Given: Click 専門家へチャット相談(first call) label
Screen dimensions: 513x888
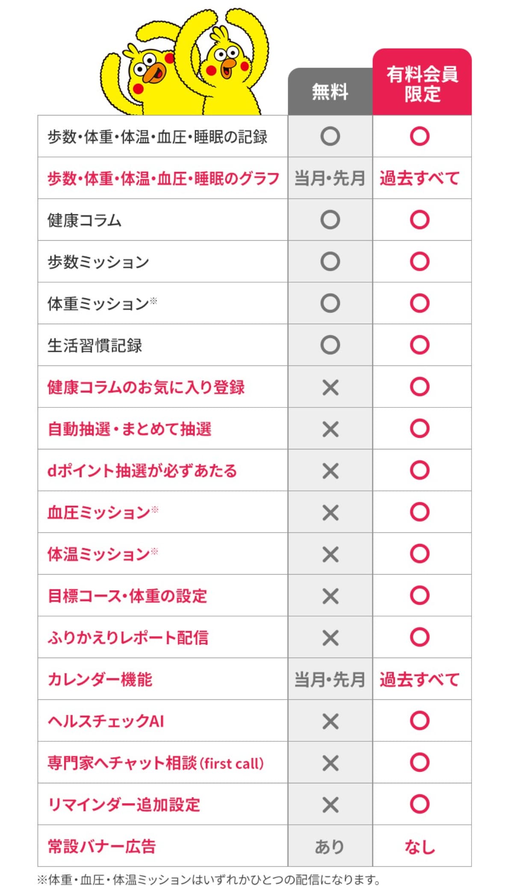Looking at the screenshot, I should (156, 763).
